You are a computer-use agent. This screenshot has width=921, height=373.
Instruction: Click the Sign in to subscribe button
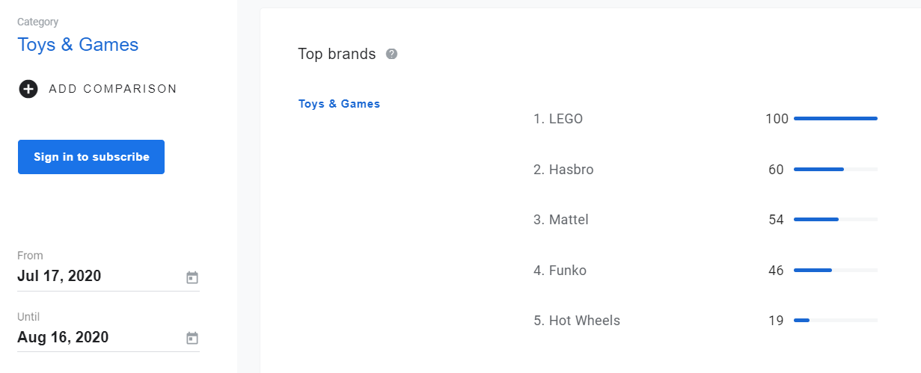click(91, 157)
